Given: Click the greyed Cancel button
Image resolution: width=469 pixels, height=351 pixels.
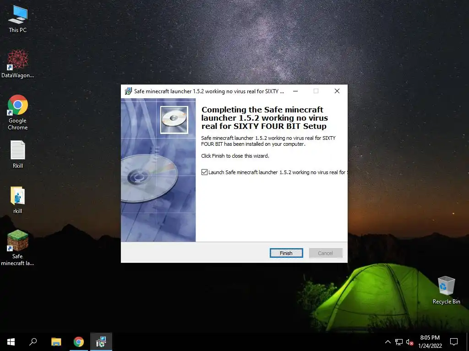Looking at the screenshot, I should (x=326, y=253).
